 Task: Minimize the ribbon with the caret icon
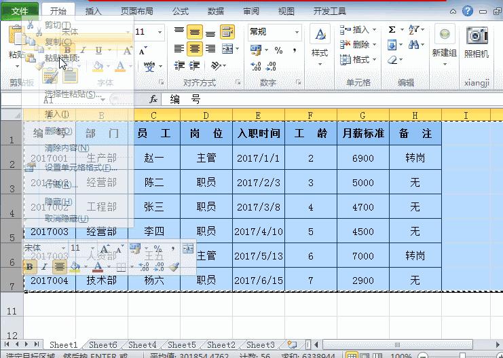[x=453, y=12]
